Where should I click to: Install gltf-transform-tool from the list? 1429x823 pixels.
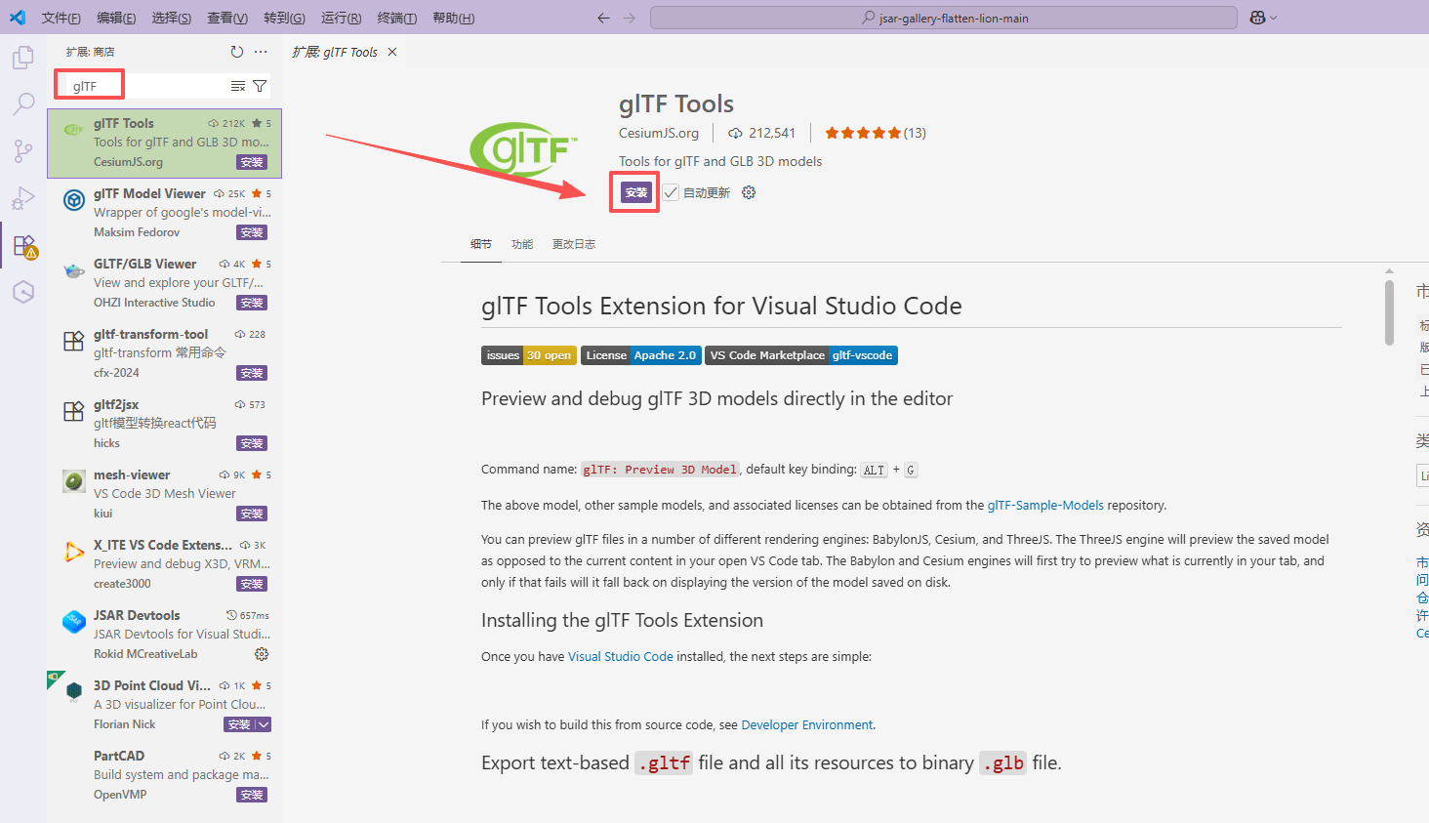tap(252, 373)
